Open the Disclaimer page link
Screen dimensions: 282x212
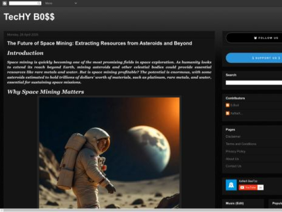pos(233,137)
